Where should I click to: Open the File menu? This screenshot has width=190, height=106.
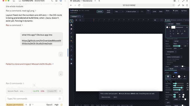click(x=148, y=11)
